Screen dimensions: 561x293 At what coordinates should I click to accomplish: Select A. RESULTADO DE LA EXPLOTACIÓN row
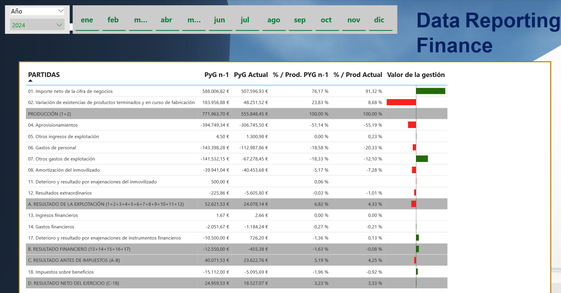pyautogui.click(x=237, y=204)
